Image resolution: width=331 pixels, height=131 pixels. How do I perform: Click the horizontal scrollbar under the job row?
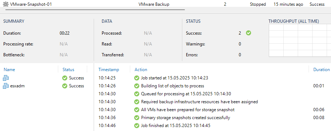[95, 9]
